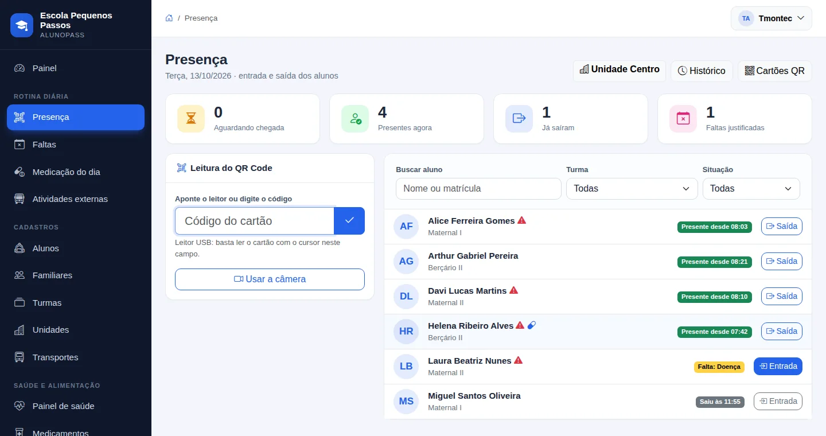This screenshot has width=826, height=436.
Task: Open Cartões QR
Action: (775, 71)
